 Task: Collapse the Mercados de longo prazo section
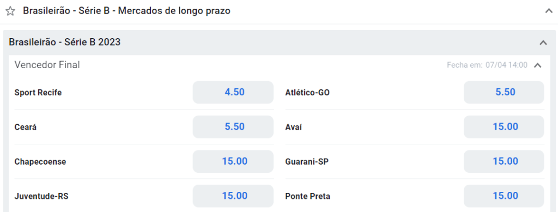coord(549,11)
